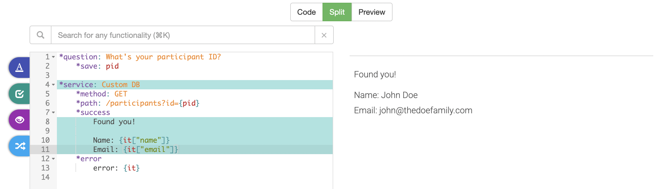Screen dimensions: 662x189
Task: Open the light blue shuffle sidebar icon
Action: pyautogui.click(x=19, y=146)
